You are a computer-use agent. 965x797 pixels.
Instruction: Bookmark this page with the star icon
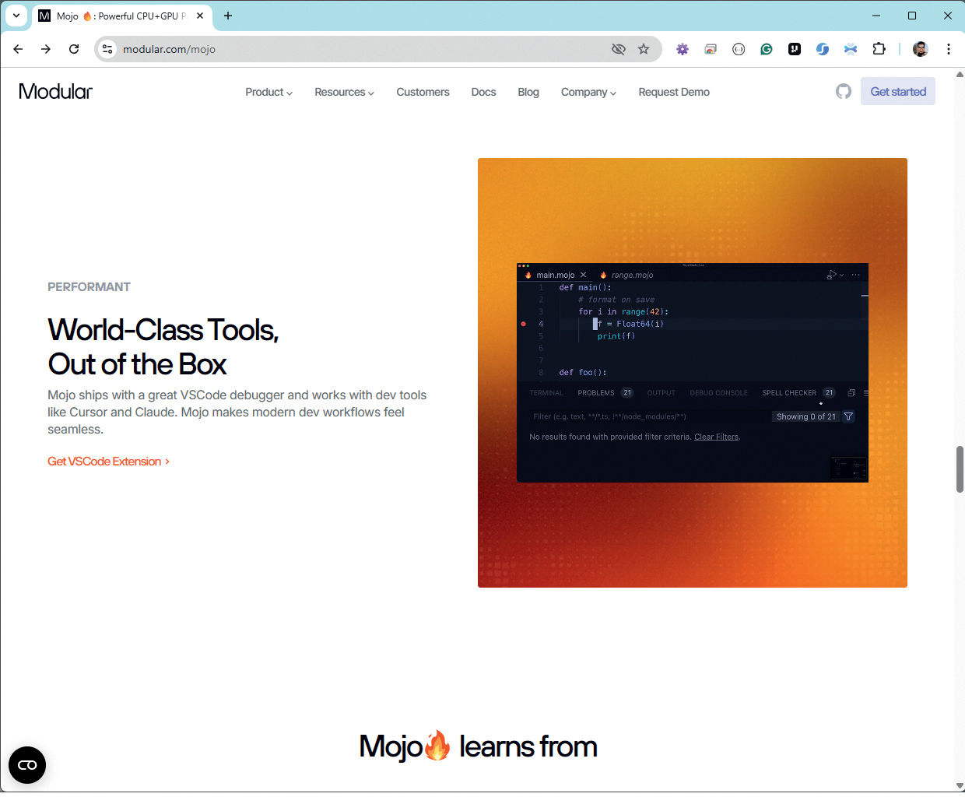[x=644, y=49]
